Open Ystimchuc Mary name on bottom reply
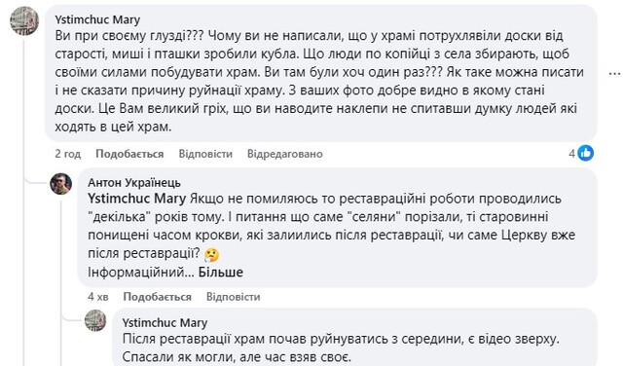Image resolution: width=623 pixels, height=366 pixels. [165, 322]
